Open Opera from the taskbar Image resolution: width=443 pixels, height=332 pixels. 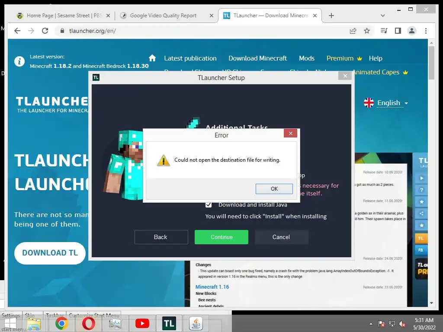88,323
